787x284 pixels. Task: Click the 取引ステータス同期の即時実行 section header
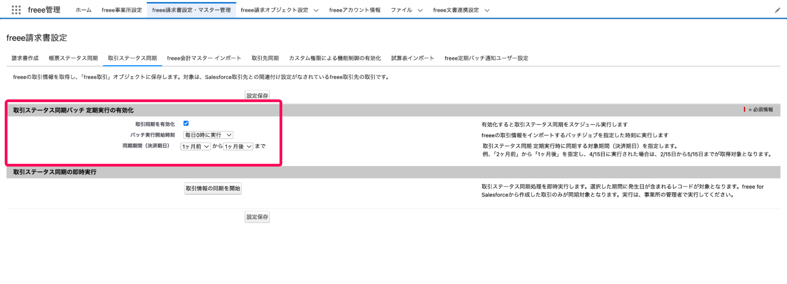55,172
